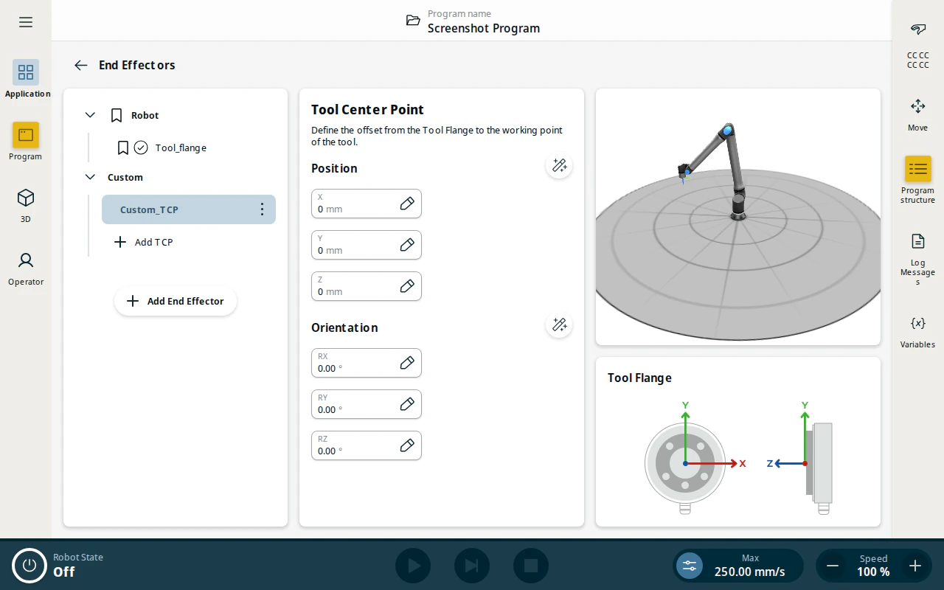Image resolution: width=944 pixels, height=590 pixels.
Task: Decrease the speed percentage
Action: (833, 566)
